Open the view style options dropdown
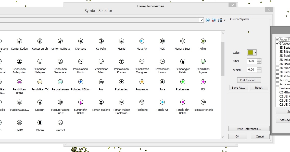This screenshot has width=290, height=152. pyautogui.click(x=224, y=20)
